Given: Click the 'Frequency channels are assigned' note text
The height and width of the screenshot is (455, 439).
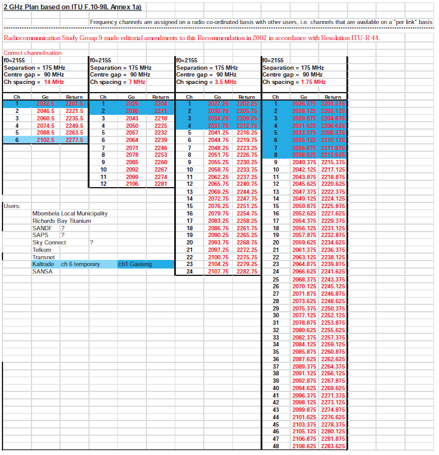Looking at the screenshot, I should pos(261,22).
